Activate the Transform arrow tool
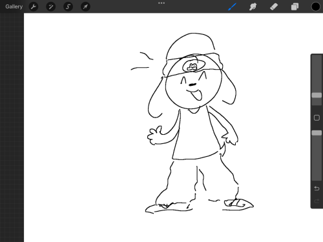323x242 pixels. click(85, 6)
